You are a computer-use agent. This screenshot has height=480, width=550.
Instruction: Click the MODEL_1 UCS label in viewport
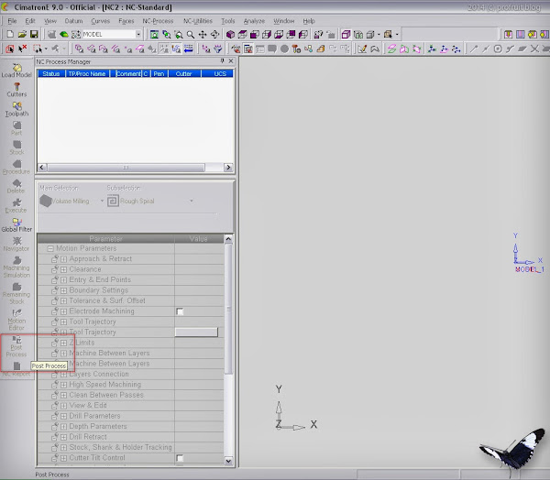tap(529, 269)
